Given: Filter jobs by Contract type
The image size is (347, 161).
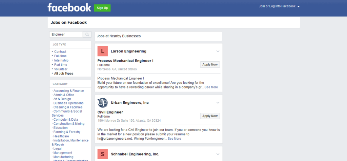Looking at the screenshot, I should coord(60,52).
